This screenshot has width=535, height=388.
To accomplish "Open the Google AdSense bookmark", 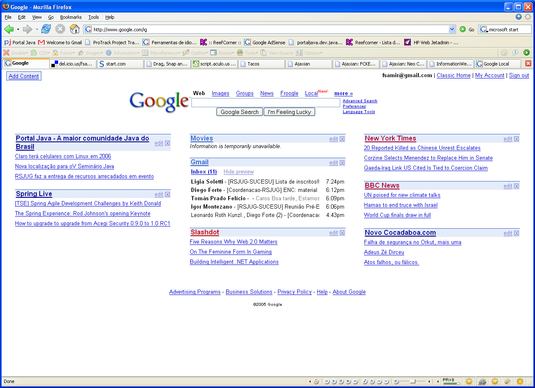I will [265, 42].
